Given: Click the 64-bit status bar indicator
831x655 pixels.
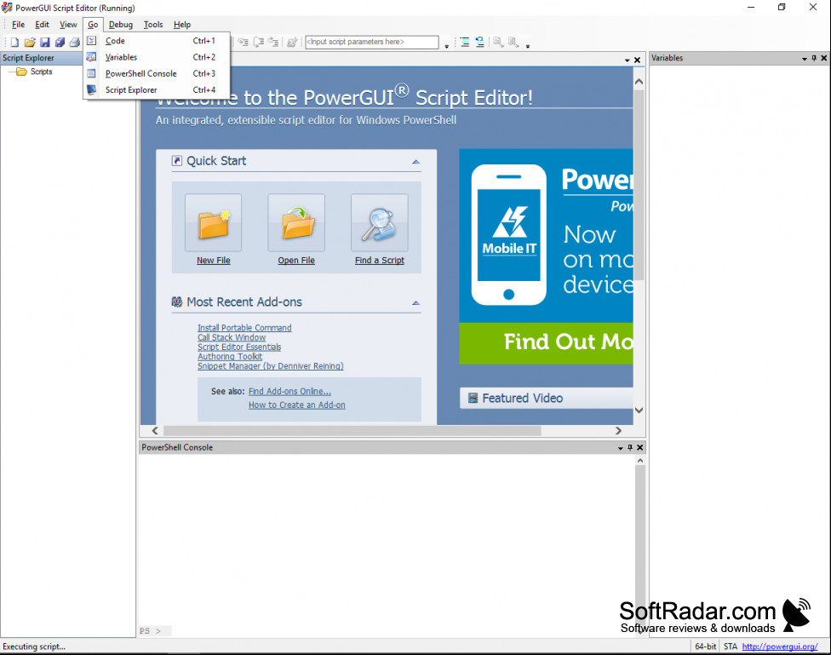Looking at the screenshot, I should pyautogui.click(x=705, y=646).
